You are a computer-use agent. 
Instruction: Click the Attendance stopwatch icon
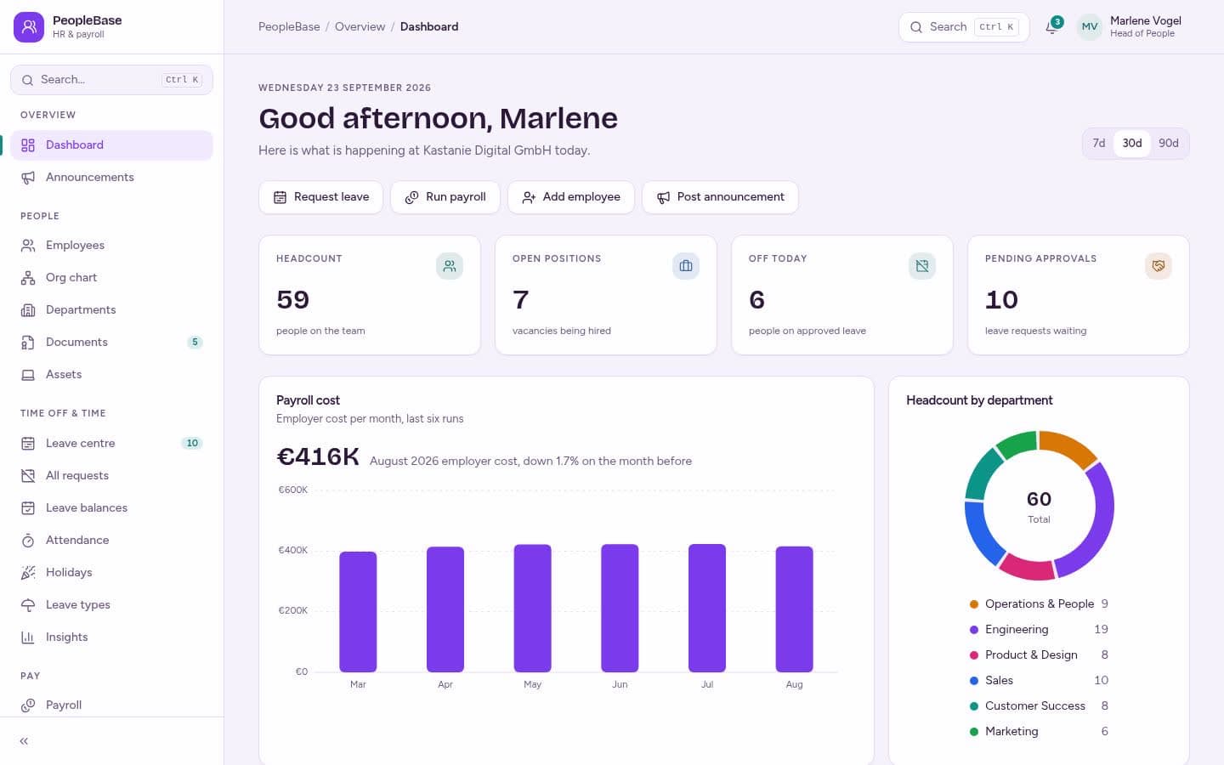[x=28, y=540]
